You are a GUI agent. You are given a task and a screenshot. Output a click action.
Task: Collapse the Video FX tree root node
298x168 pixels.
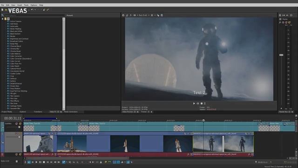coord(2,19)
